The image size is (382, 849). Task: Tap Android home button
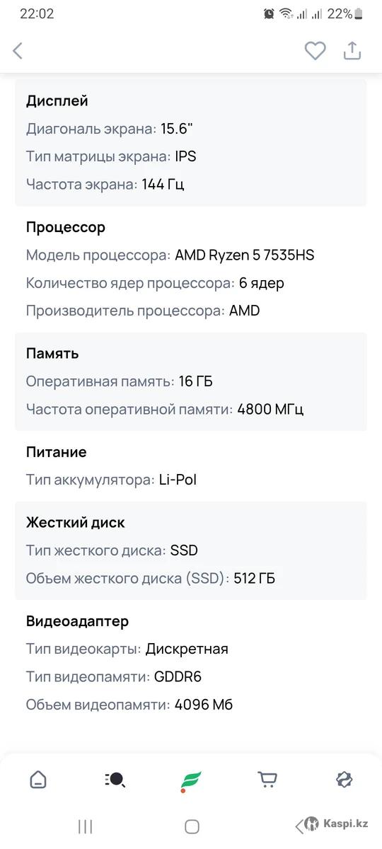coord(191,826)
